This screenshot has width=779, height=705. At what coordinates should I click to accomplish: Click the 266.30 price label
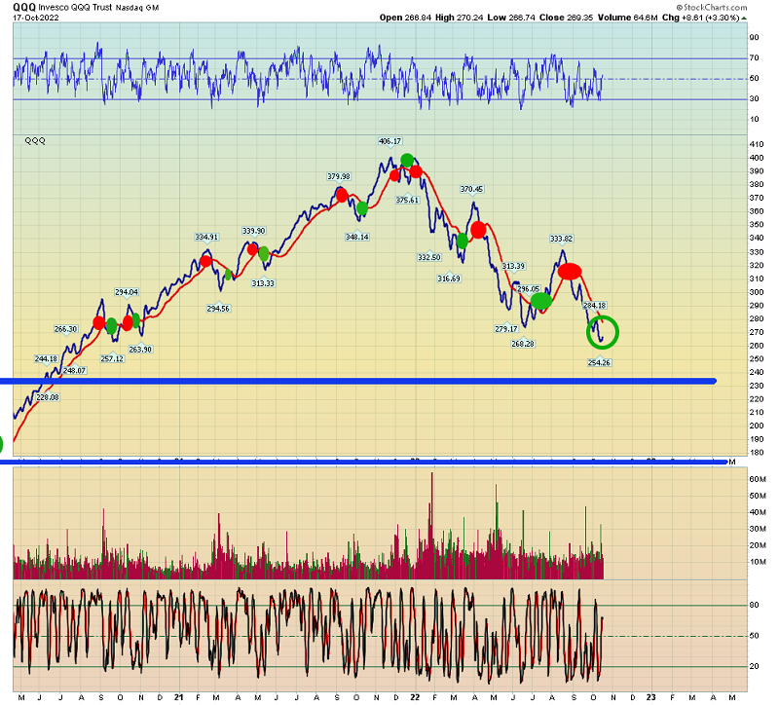65,329
